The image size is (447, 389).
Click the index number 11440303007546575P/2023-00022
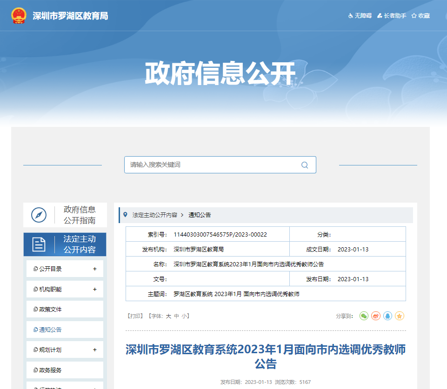point(220,235)
